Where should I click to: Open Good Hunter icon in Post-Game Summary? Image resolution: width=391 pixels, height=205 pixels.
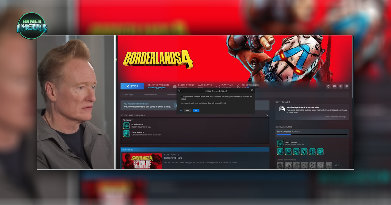[126, 126]
